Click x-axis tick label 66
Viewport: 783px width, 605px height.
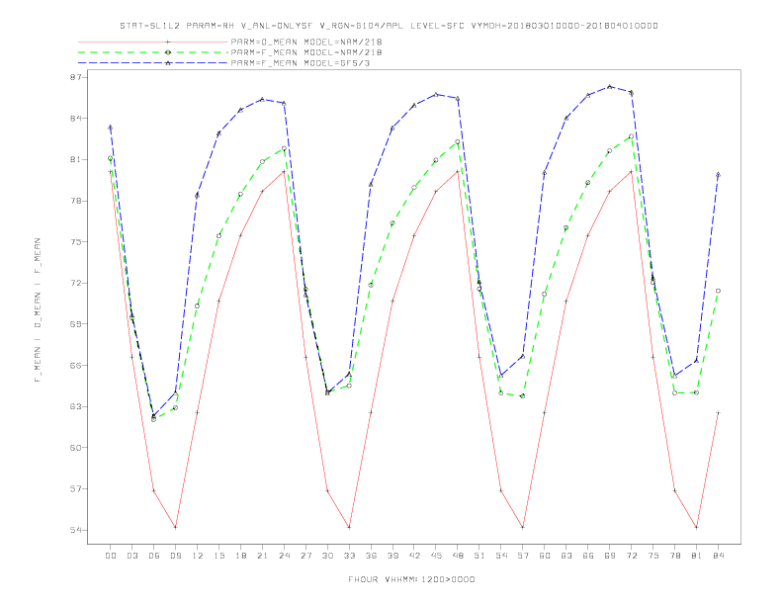pyautogui.click(x=588, y=556)
